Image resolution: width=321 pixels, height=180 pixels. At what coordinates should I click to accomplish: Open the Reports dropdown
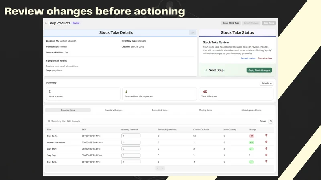coord(266,83)
